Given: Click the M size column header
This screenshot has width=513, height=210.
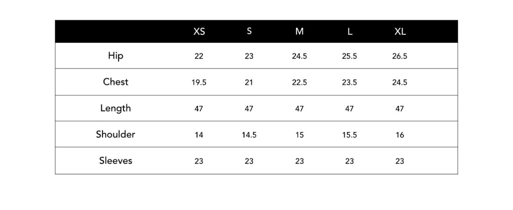Looking at the screenshot, I should pyautogui.click(x=299, y=32).
